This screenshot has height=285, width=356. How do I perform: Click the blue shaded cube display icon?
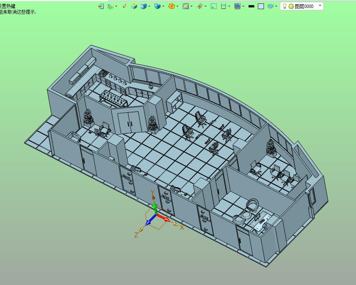coord(143,6)
